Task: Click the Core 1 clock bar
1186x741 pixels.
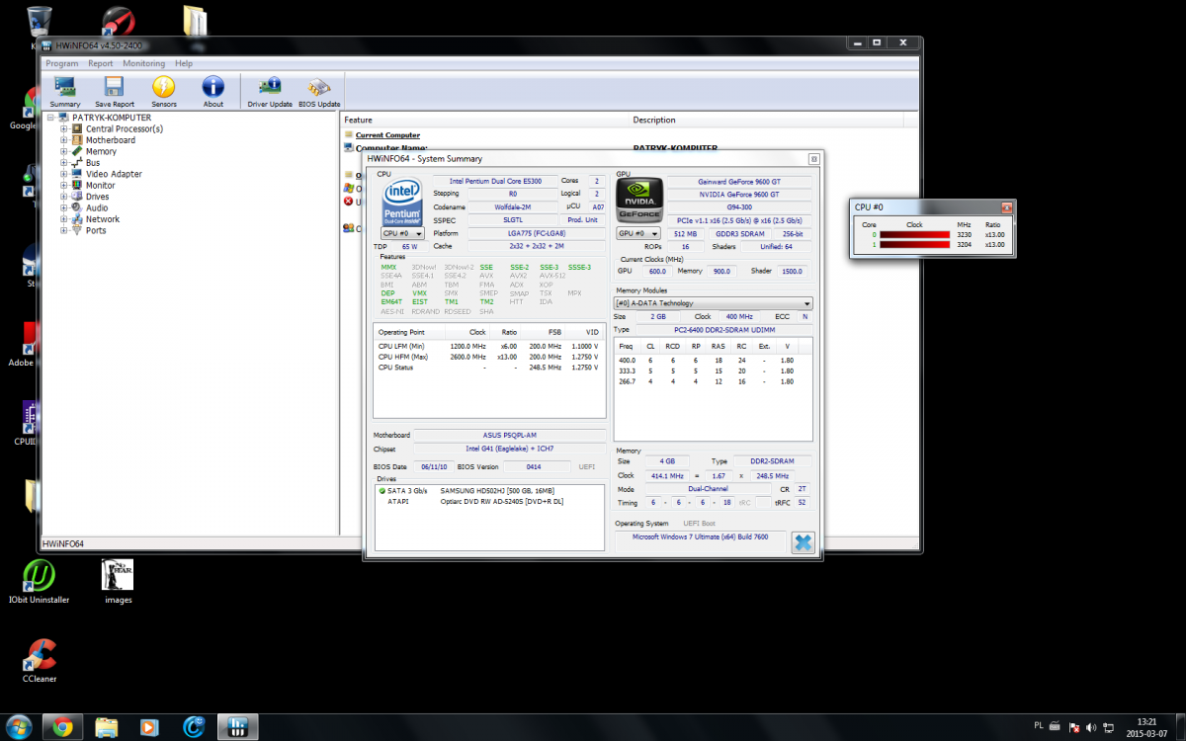Action: coord(914,244)
